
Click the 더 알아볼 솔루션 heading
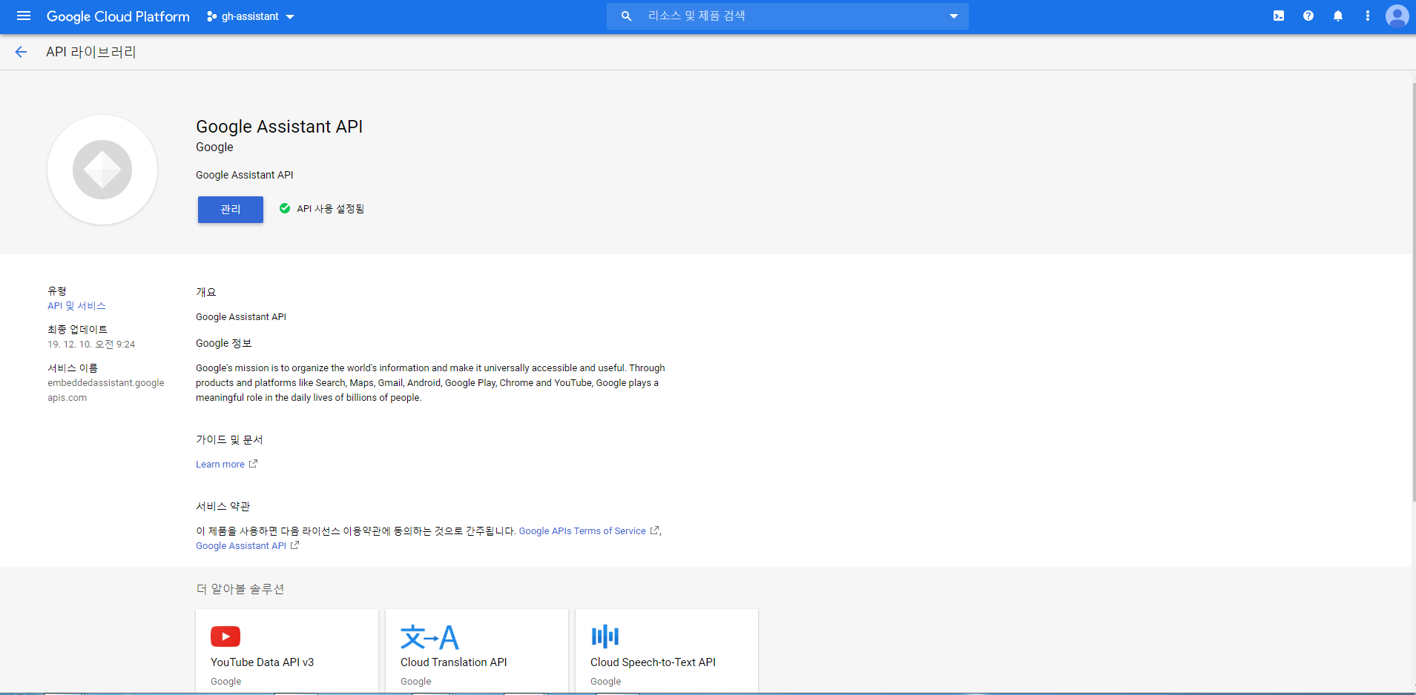click(240, 589)
